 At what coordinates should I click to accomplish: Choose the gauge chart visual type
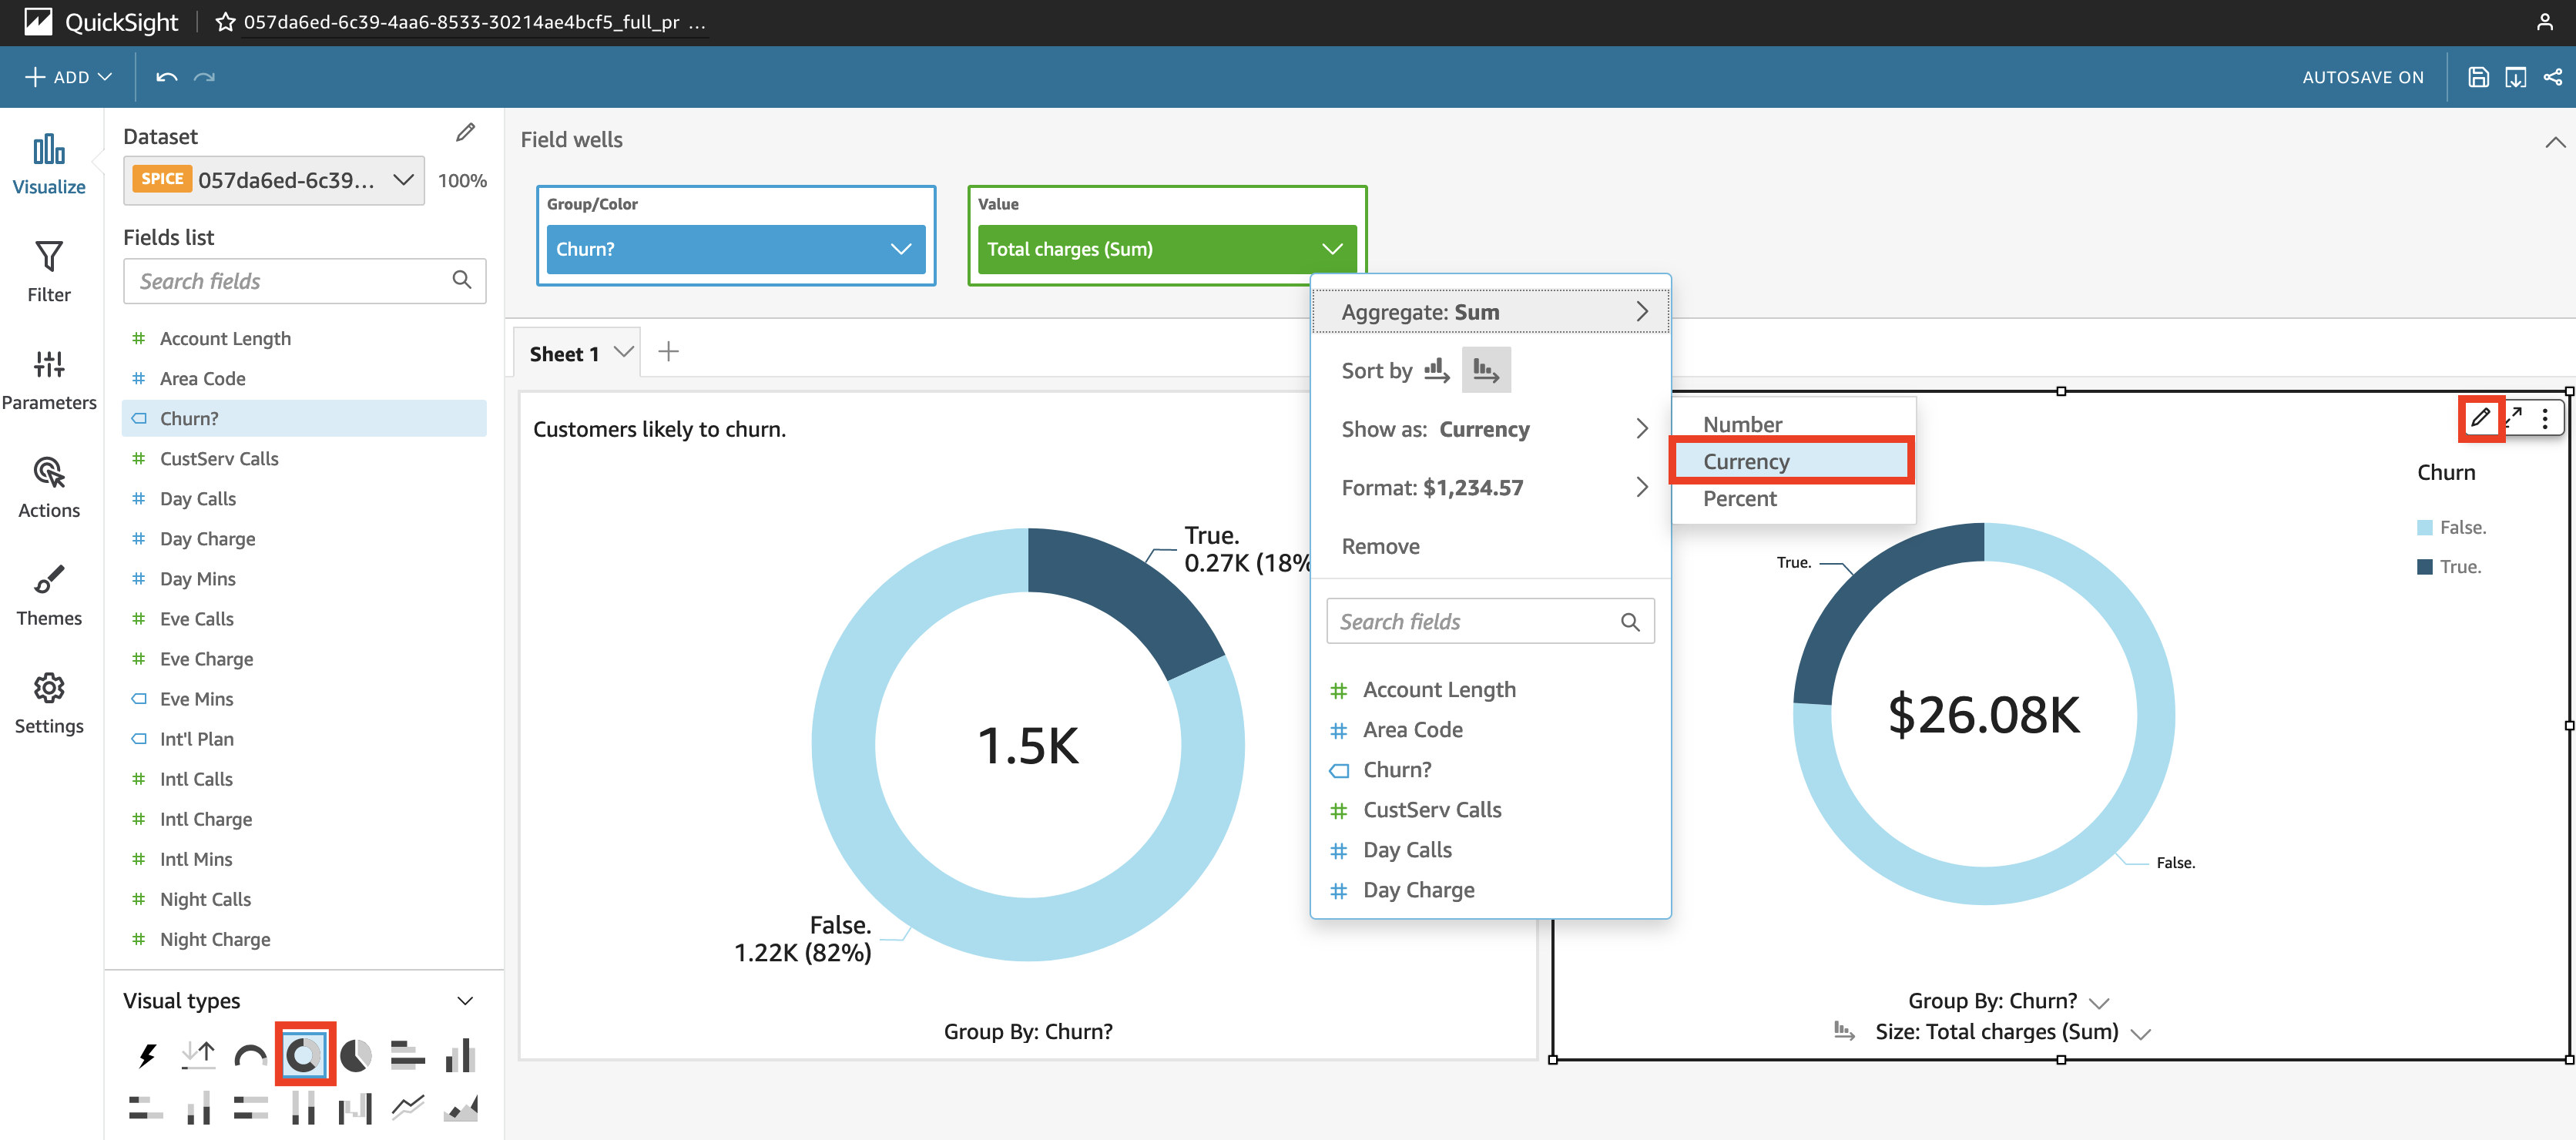click(250, 1055)
